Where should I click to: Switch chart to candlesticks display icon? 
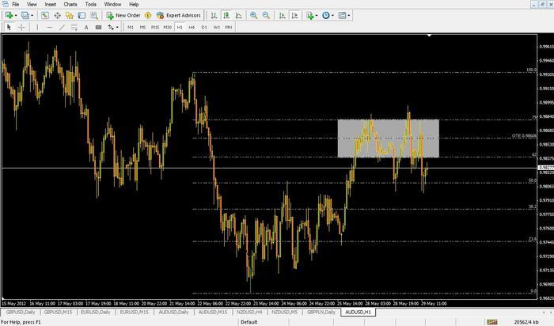pyautogui.click(x=226, y=15)
